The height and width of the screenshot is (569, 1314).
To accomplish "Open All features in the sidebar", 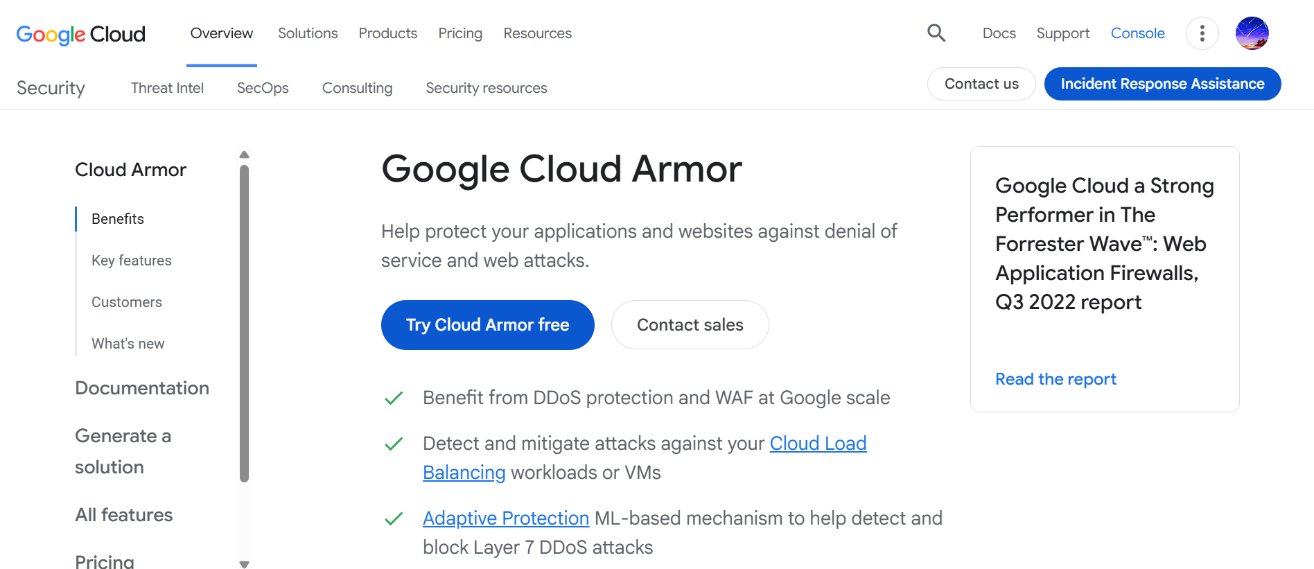I will click(124, 515).
